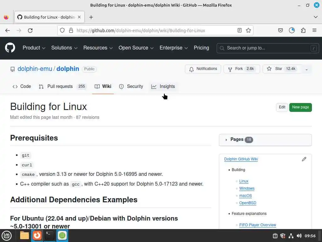Open the 87 revisions link
The image size is (322, 242).
(88, 117)
